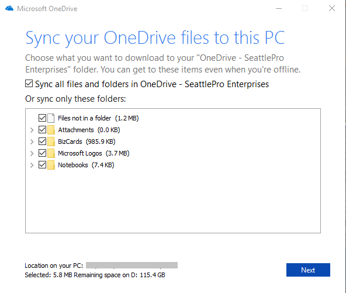Toggle the Attachments folder checkbox

coord(42,130)
